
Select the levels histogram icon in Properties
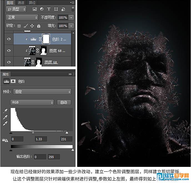6,81
